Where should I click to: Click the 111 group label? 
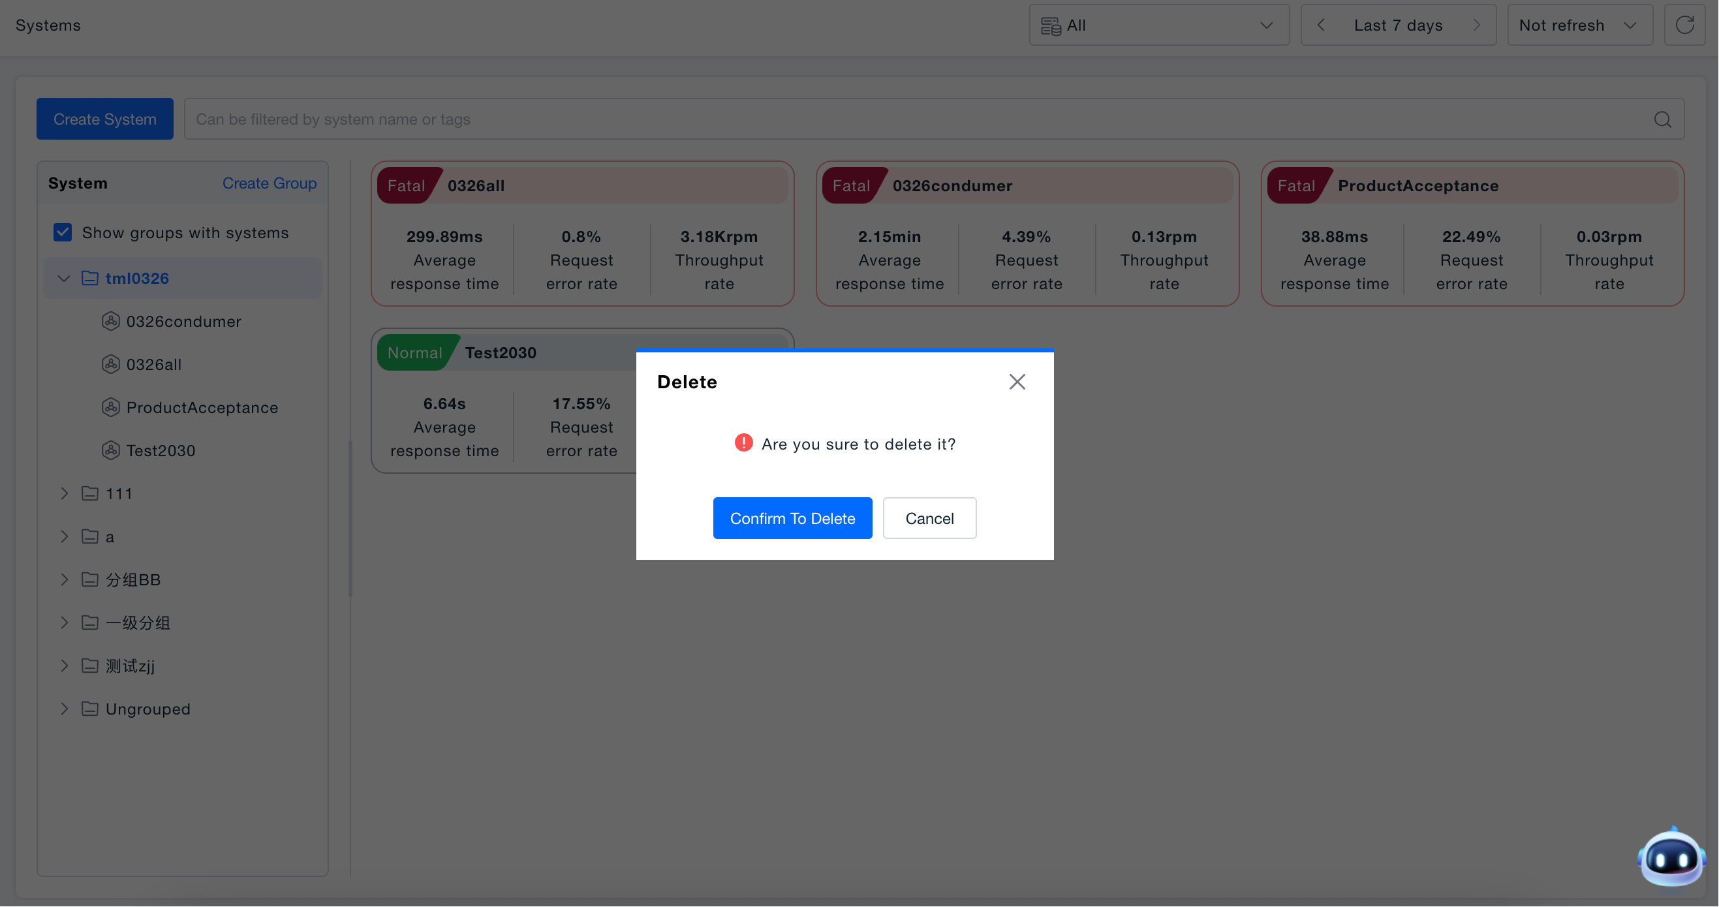pos(119,493)
